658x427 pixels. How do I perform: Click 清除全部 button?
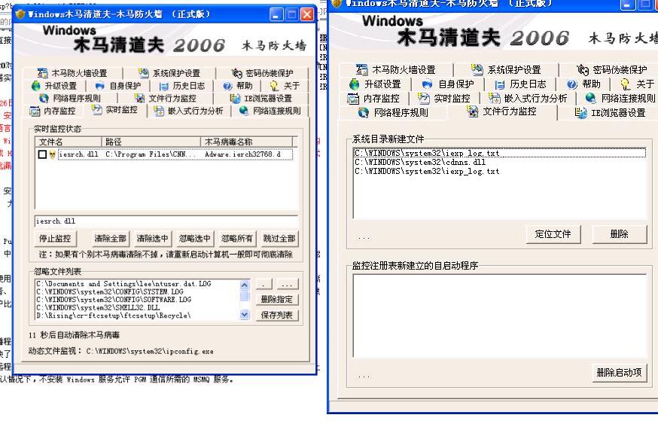[110, 239]
